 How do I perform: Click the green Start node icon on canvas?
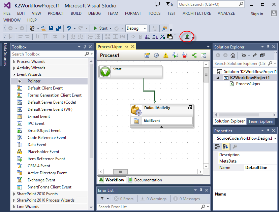click(x=105, y=72)
